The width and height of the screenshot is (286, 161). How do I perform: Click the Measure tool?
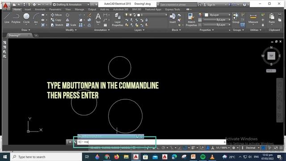click(253, 18)
